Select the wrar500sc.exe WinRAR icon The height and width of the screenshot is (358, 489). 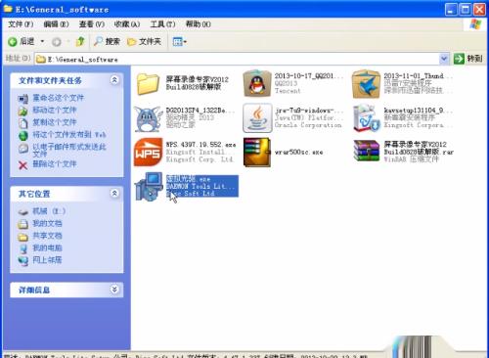257,152
